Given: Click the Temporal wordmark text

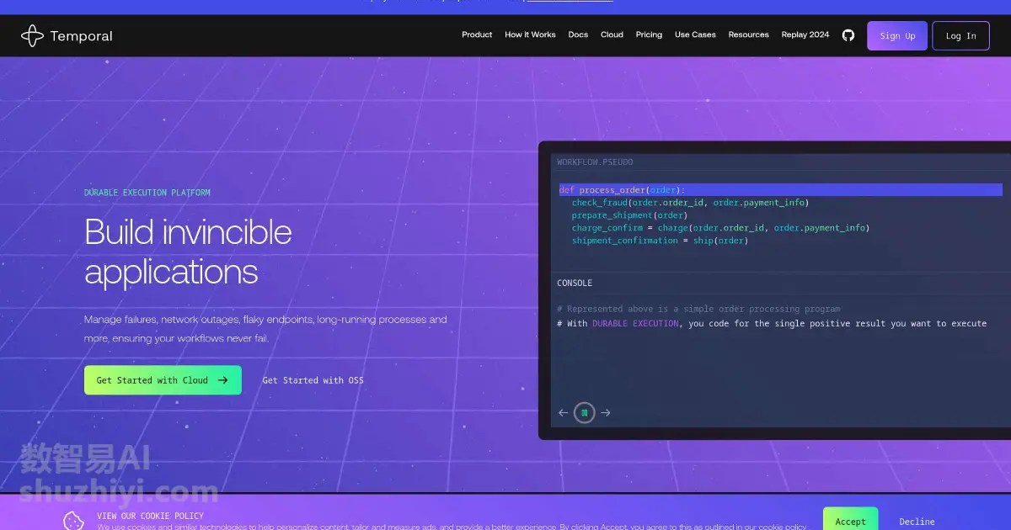Looking at the screenshot, I should [81, 36].
